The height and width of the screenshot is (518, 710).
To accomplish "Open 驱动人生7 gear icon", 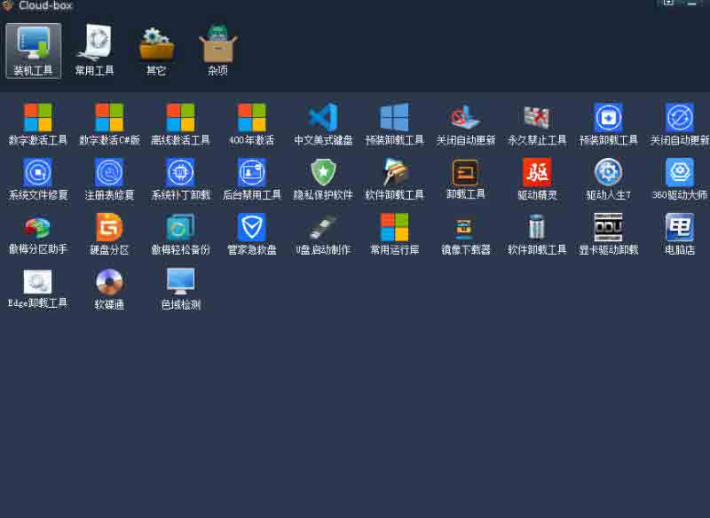I will (608, 178).
